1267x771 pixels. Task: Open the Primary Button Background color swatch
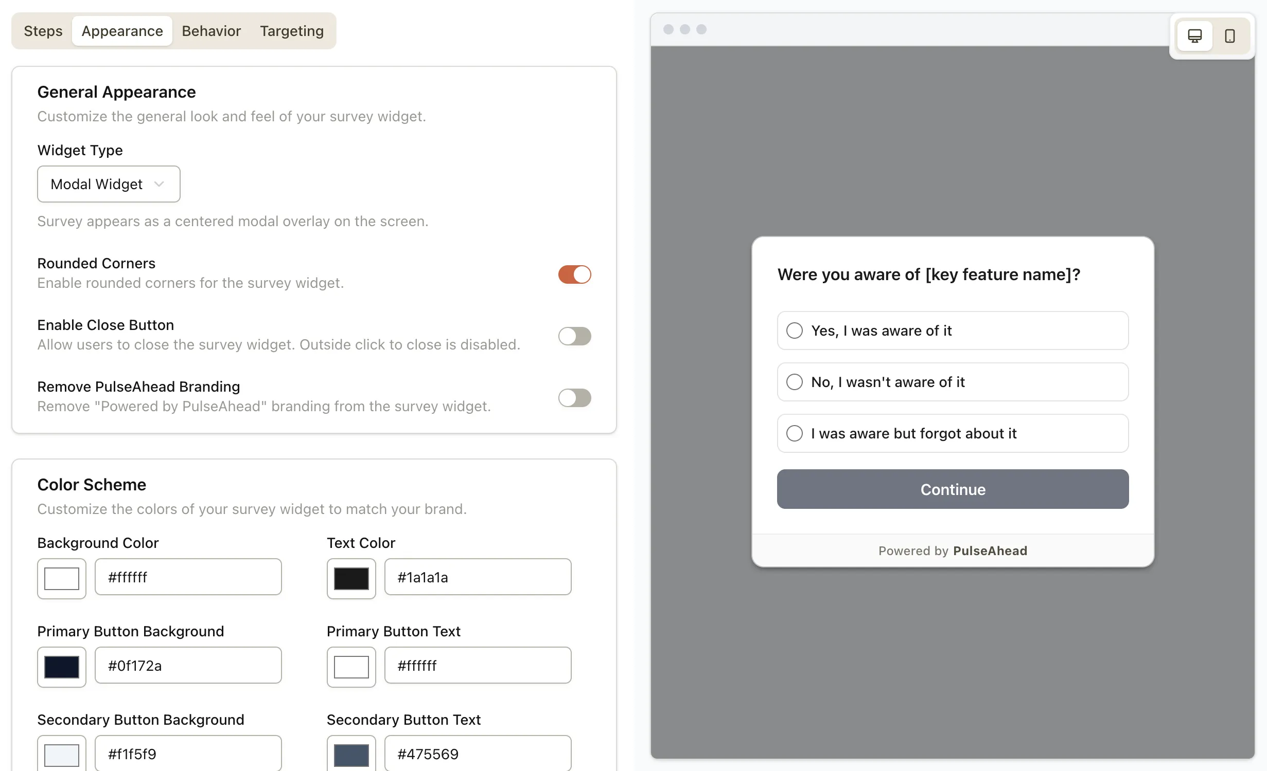click(61, 667)
